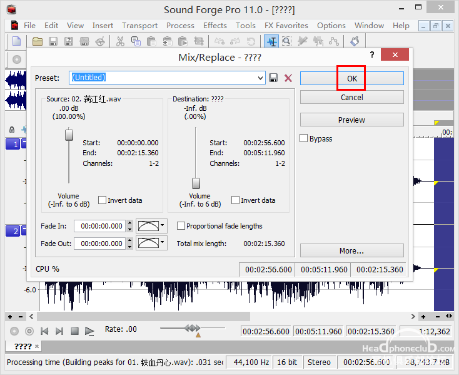Open the Transport menu
Viewport: 459px width, 375px height.
(x=140, y=26)
